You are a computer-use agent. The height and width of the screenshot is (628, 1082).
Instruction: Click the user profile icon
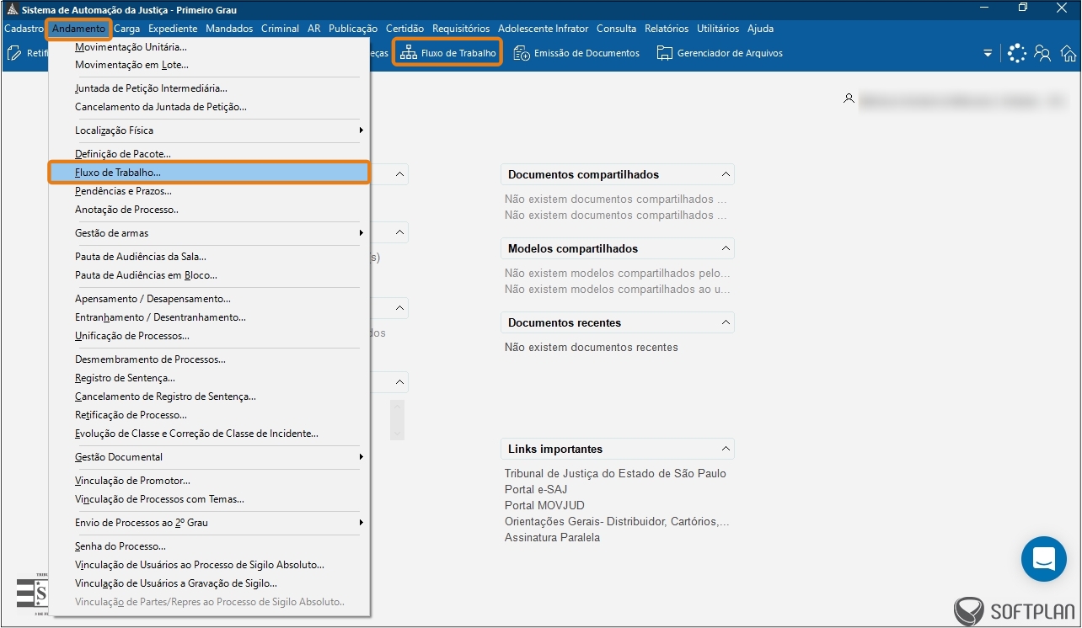(x=849, y=98)
